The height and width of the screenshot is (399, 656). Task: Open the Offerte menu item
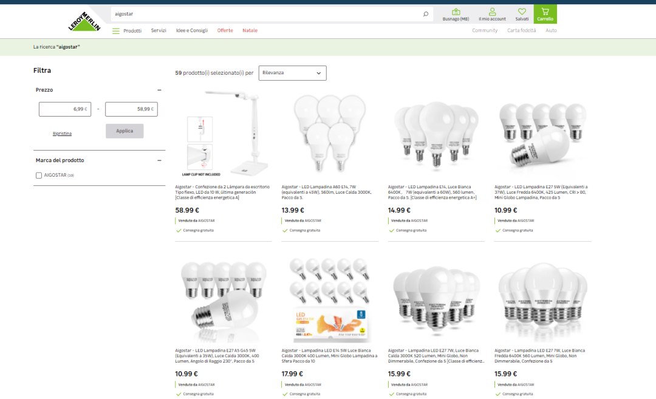coord(225,30)
